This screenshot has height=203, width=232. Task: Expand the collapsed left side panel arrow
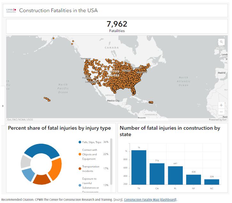point(3,106)
